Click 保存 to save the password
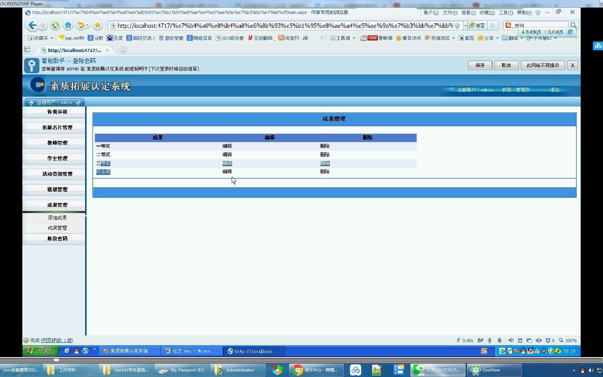Viewport: 603px width, 377px height. point(480,65)
